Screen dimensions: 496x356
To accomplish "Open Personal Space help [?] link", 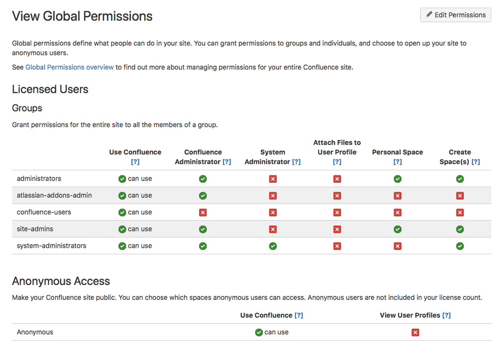I will click(x=397, y=162).
